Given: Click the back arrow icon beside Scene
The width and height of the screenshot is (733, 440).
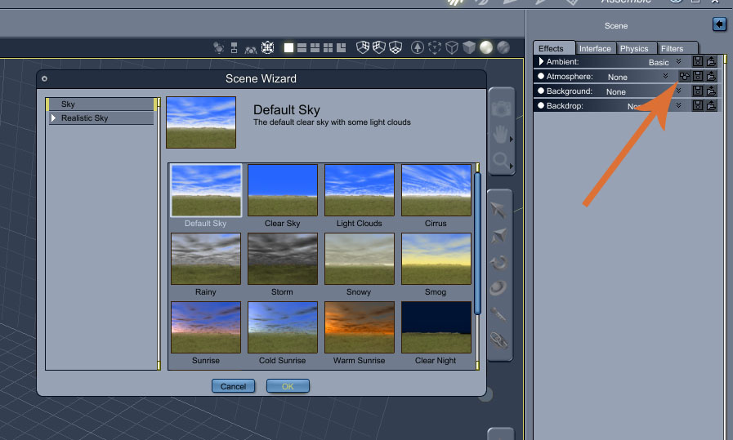Looking at the screenshot, I should pyautogui.click(x=719, y=24).
